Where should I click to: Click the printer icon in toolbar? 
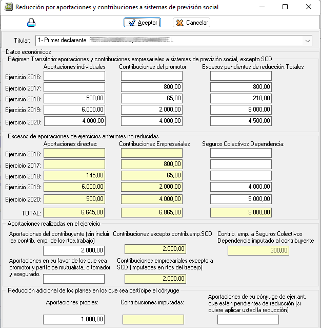pyautogui.click(x=31, y=23)
